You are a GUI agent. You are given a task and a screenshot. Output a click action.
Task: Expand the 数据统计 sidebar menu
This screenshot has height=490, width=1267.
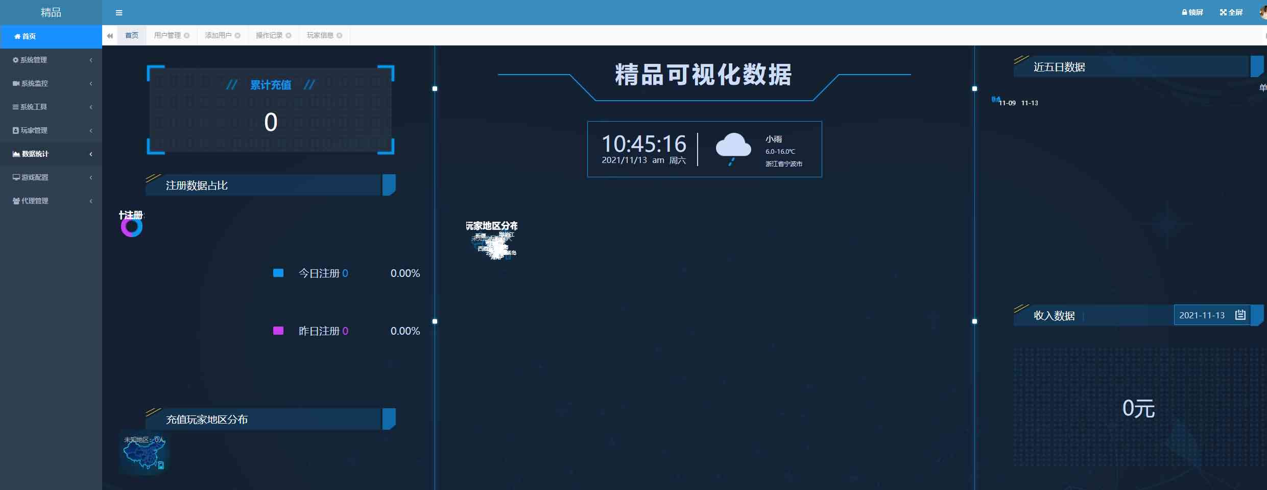[x=51, y=154]
